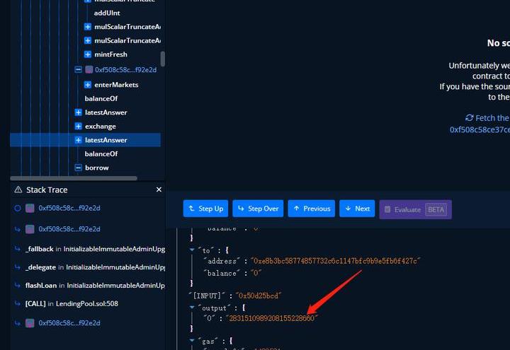Select the highlighted latestAnswer call
Image resolution: width=510 pixels, height=350 pixels.
click(x=106, y=140)
